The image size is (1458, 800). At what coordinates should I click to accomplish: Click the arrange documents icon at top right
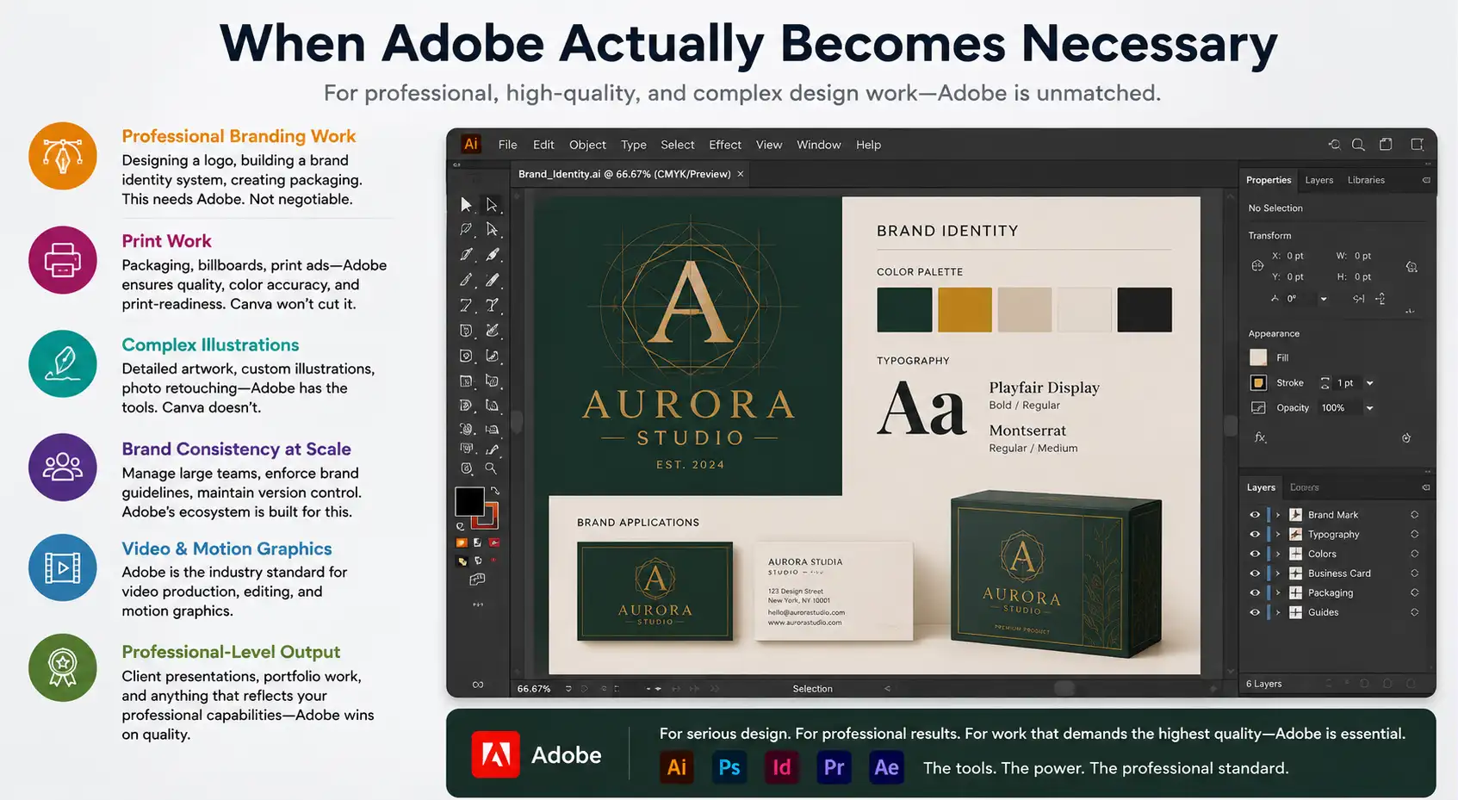coord(1386,145)
